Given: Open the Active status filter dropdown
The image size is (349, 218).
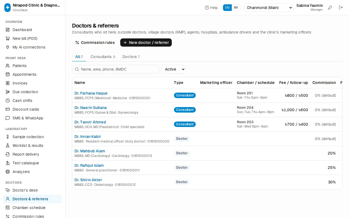Looking at the screenshot, I should pyautogui.click(x=173, y=69).
